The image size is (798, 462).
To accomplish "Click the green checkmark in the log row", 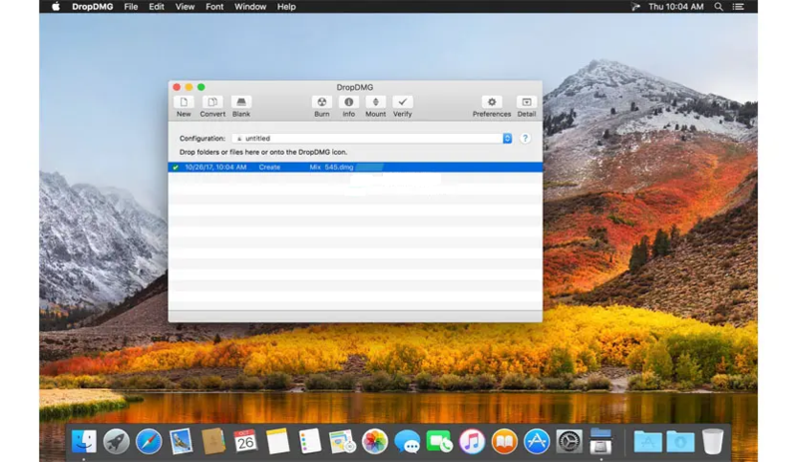I will [x=176, y=167].
